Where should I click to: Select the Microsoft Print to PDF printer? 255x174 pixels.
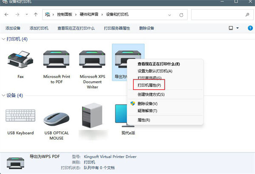[57, 59]
